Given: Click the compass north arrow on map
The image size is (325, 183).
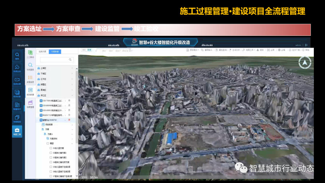Looking at the screenshot, I should 305,62.
